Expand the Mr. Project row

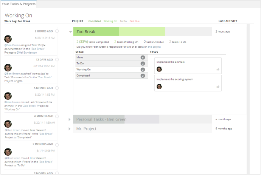pos(70,129)
